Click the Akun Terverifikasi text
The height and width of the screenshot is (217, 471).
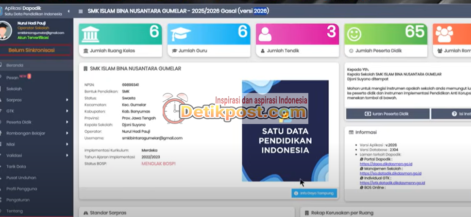[33, 38]
